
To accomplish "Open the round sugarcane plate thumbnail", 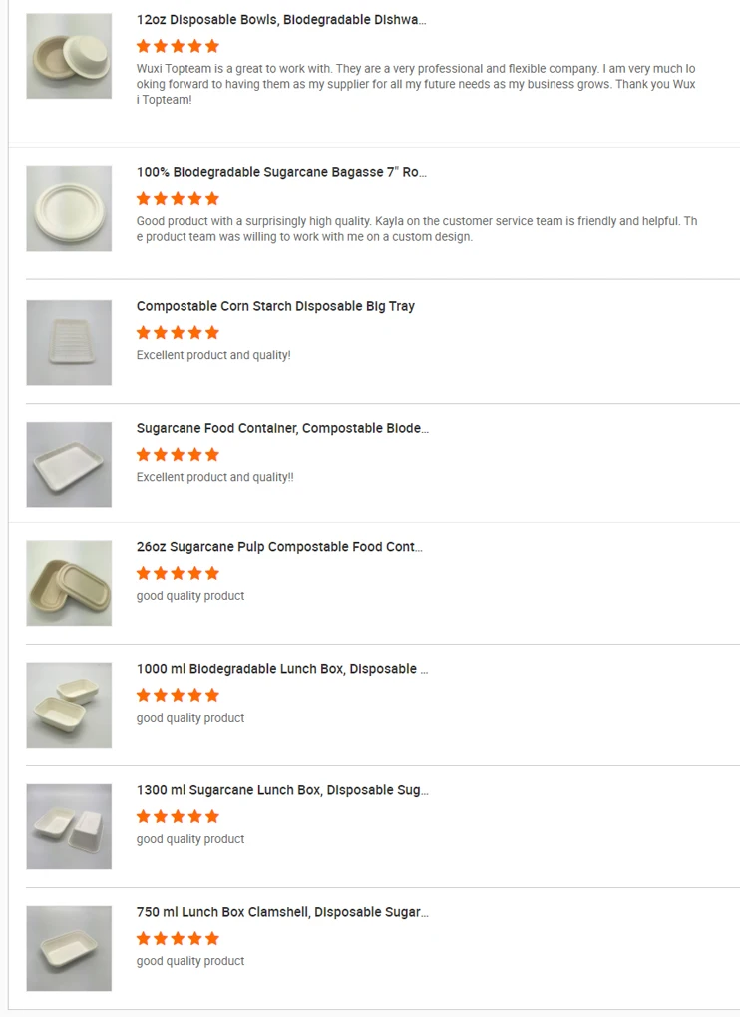I will pyautogui.click(x=69, y=208).
